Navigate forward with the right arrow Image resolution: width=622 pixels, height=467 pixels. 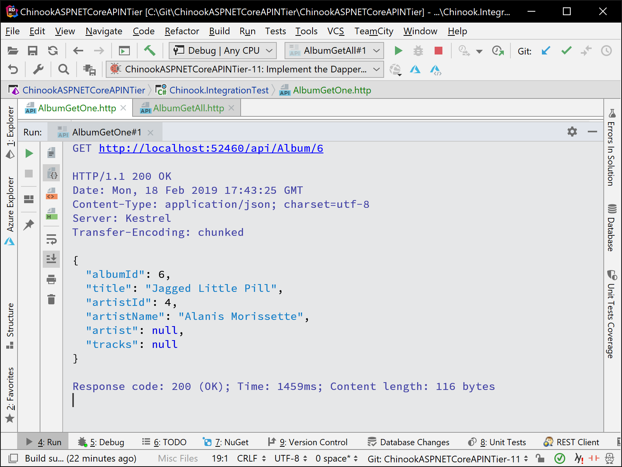click(x=99, y=51)
